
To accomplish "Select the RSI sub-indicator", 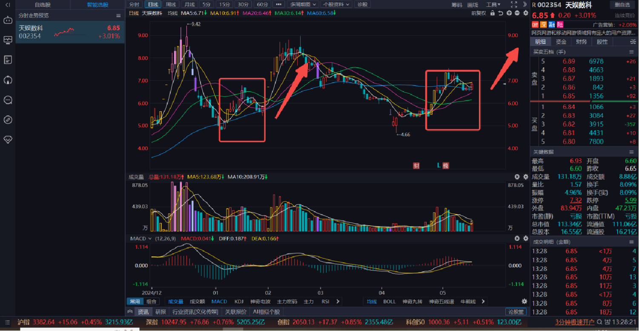I will coord(325,302).
